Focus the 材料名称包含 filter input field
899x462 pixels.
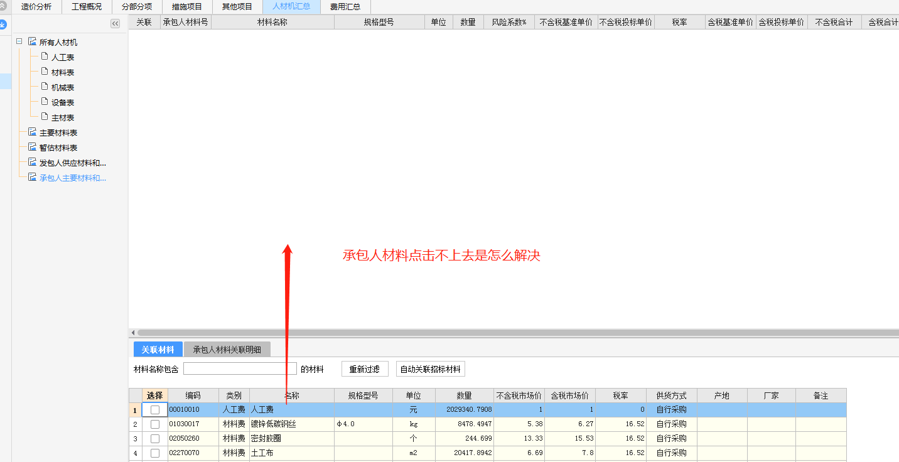click(240, 368)
